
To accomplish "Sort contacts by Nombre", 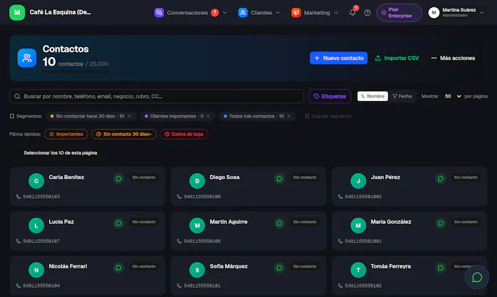I will pyautogui.click(x=372, y=96).
